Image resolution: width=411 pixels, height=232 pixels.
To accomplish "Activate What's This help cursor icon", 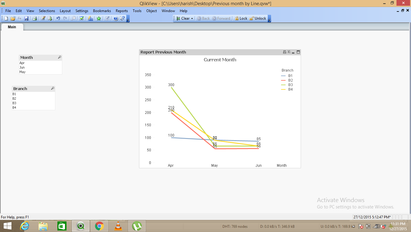I will [122, 18].
